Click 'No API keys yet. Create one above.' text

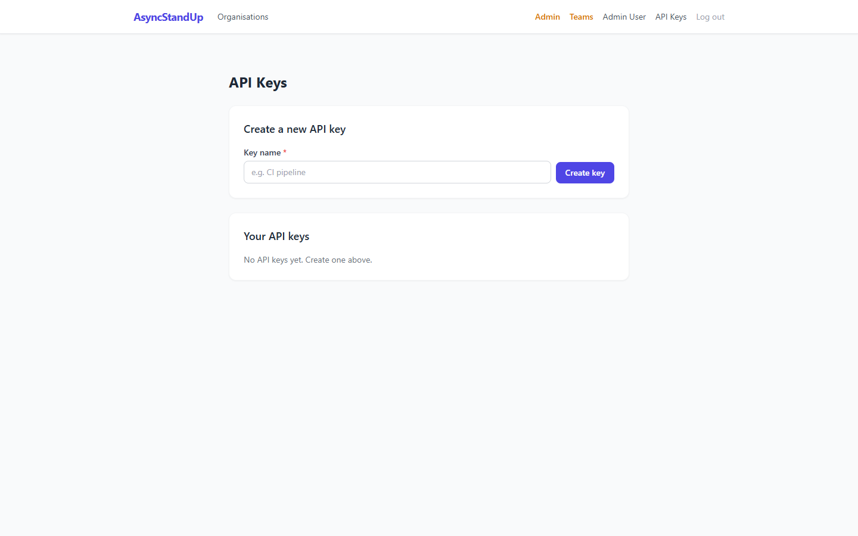[x=308, y=260]
